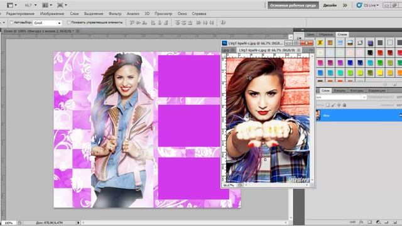402x226 pixels.
Task: Click the Align left edges icon
Action: pyautogui.click(x=153, y=23)
